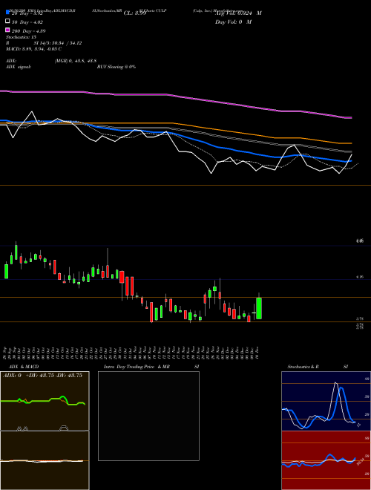Click the 3.78 price axis label

click(360, 318)
